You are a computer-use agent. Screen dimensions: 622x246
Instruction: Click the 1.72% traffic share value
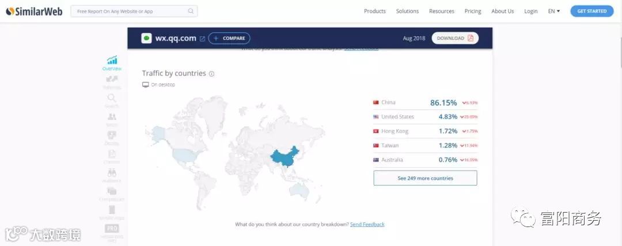pyautogui.click(x=448, y=131)
